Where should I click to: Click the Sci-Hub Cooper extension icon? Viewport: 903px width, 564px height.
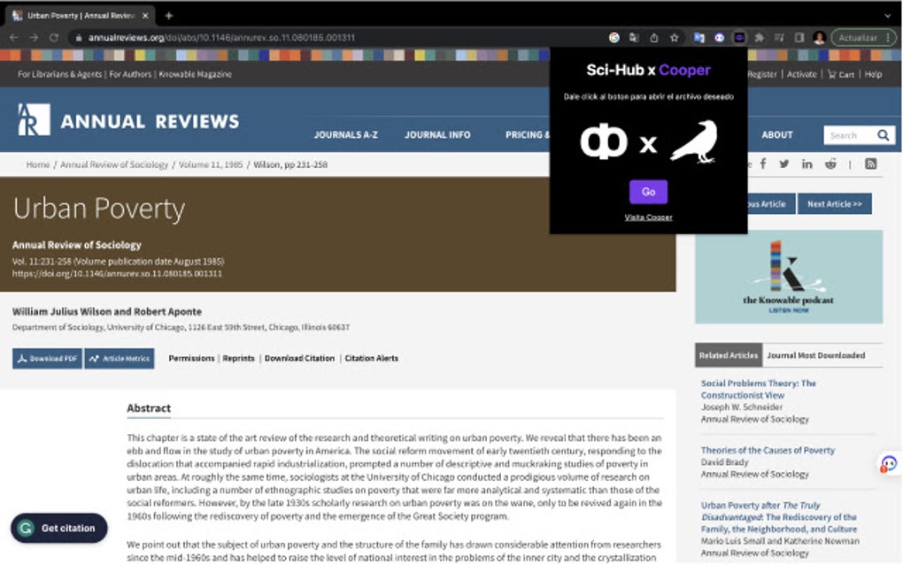[x=739, y=37]
